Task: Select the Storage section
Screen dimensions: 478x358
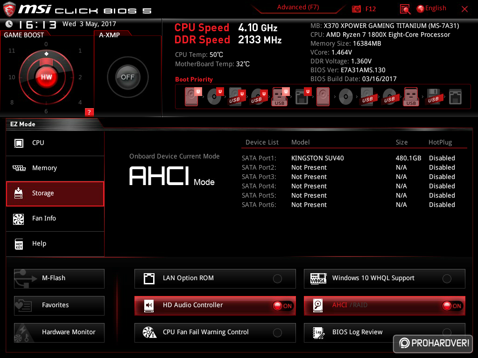Action: point(55,193)
